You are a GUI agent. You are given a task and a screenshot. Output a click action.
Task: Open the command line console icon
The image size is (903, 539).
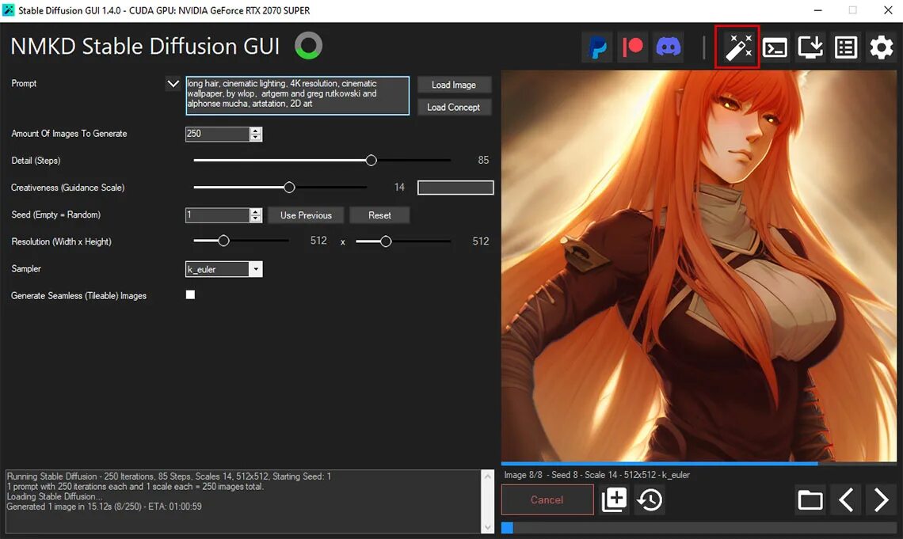coord(775,47)
